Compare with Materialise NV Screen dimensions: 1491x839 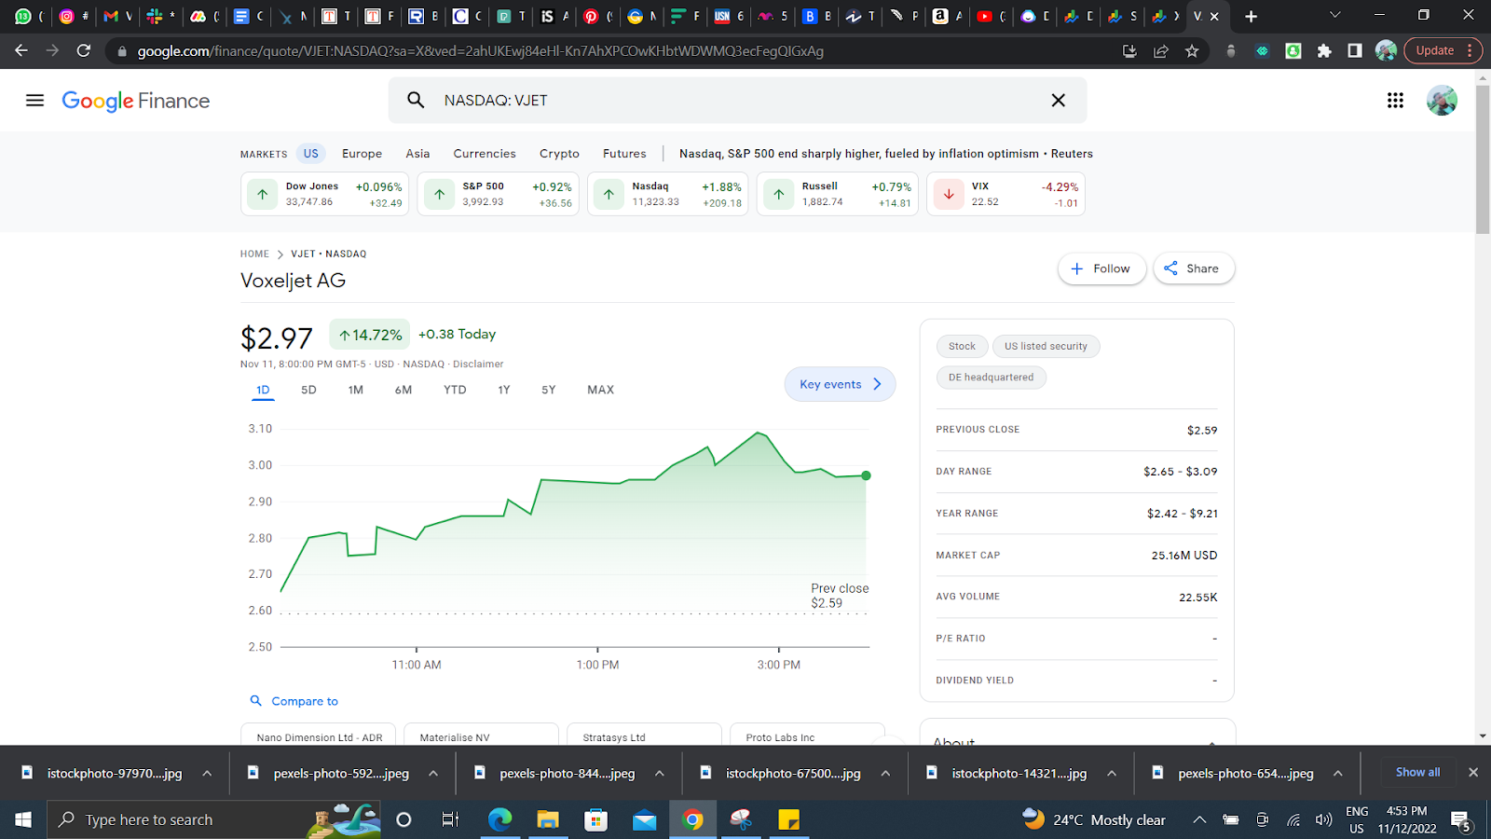pos(482,735)
